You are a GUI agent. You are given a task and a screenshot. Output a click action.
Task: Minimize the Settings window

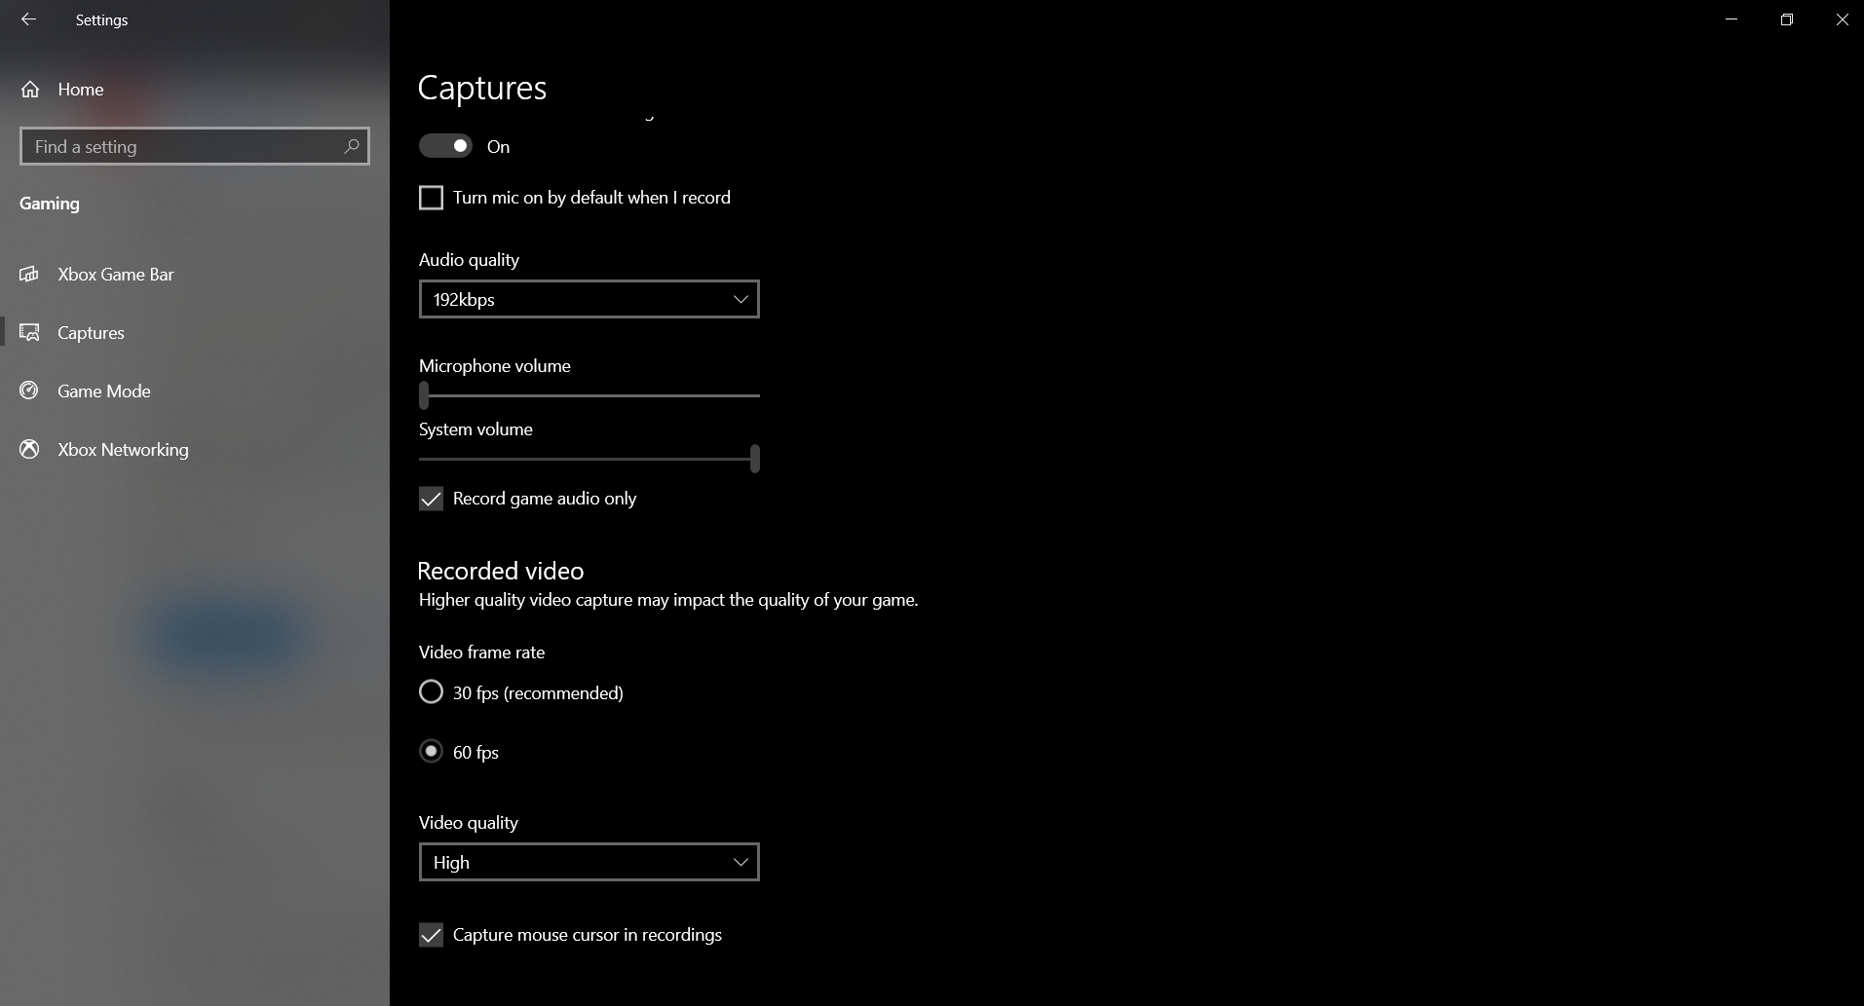pos(1731,19)
